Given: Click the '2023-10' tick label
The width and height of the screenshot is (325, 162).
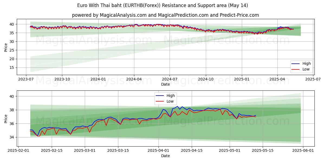Looking at the screenshot, I should point(62,79).
